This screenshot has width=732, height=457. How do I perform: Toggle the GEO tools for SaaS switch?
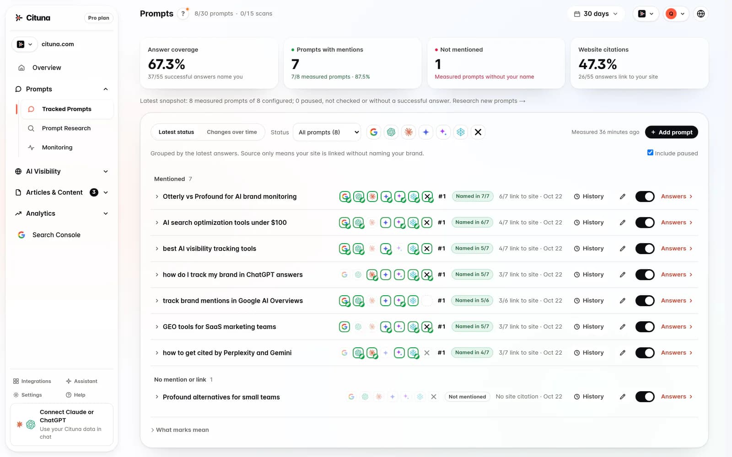[645, 327]
